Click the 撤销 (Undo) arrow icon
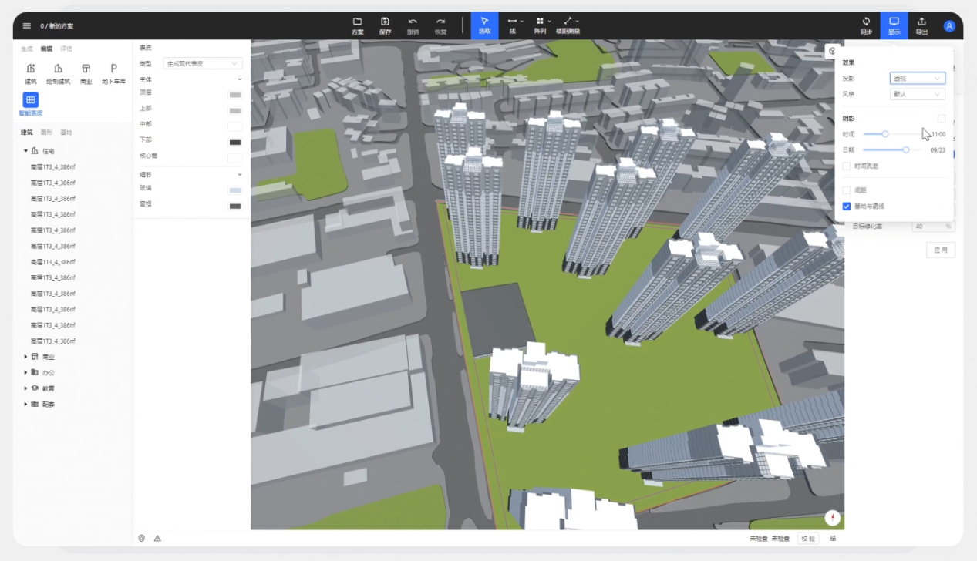 click(x=413, y=22)
